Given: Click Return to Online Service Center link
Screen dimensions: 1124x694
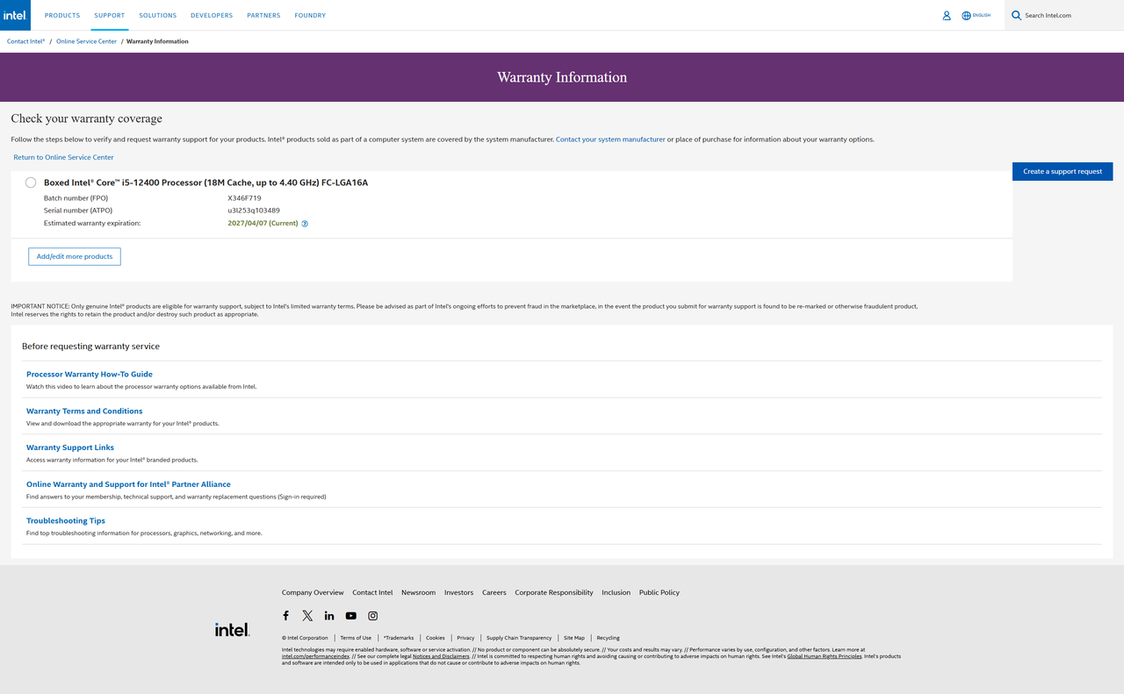Looking at the screenshot, I should [63, 157].
